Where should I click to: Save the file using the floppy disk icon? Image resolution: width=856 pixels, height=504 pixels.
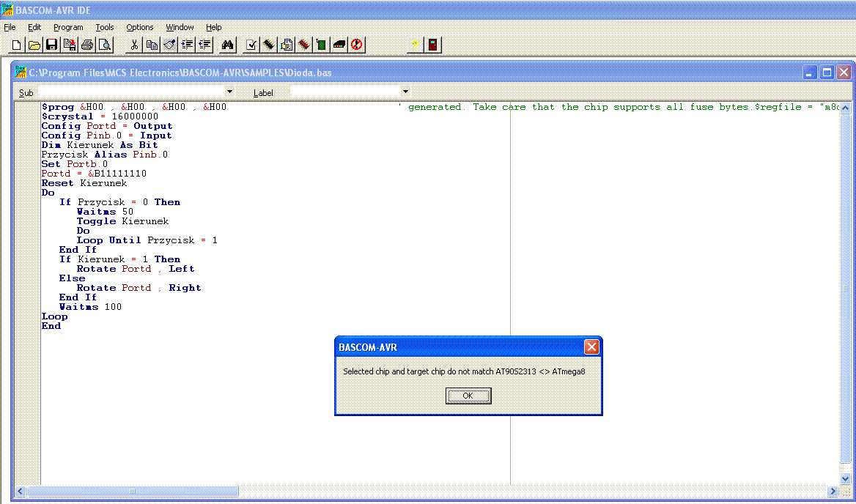tap(51, 45)
